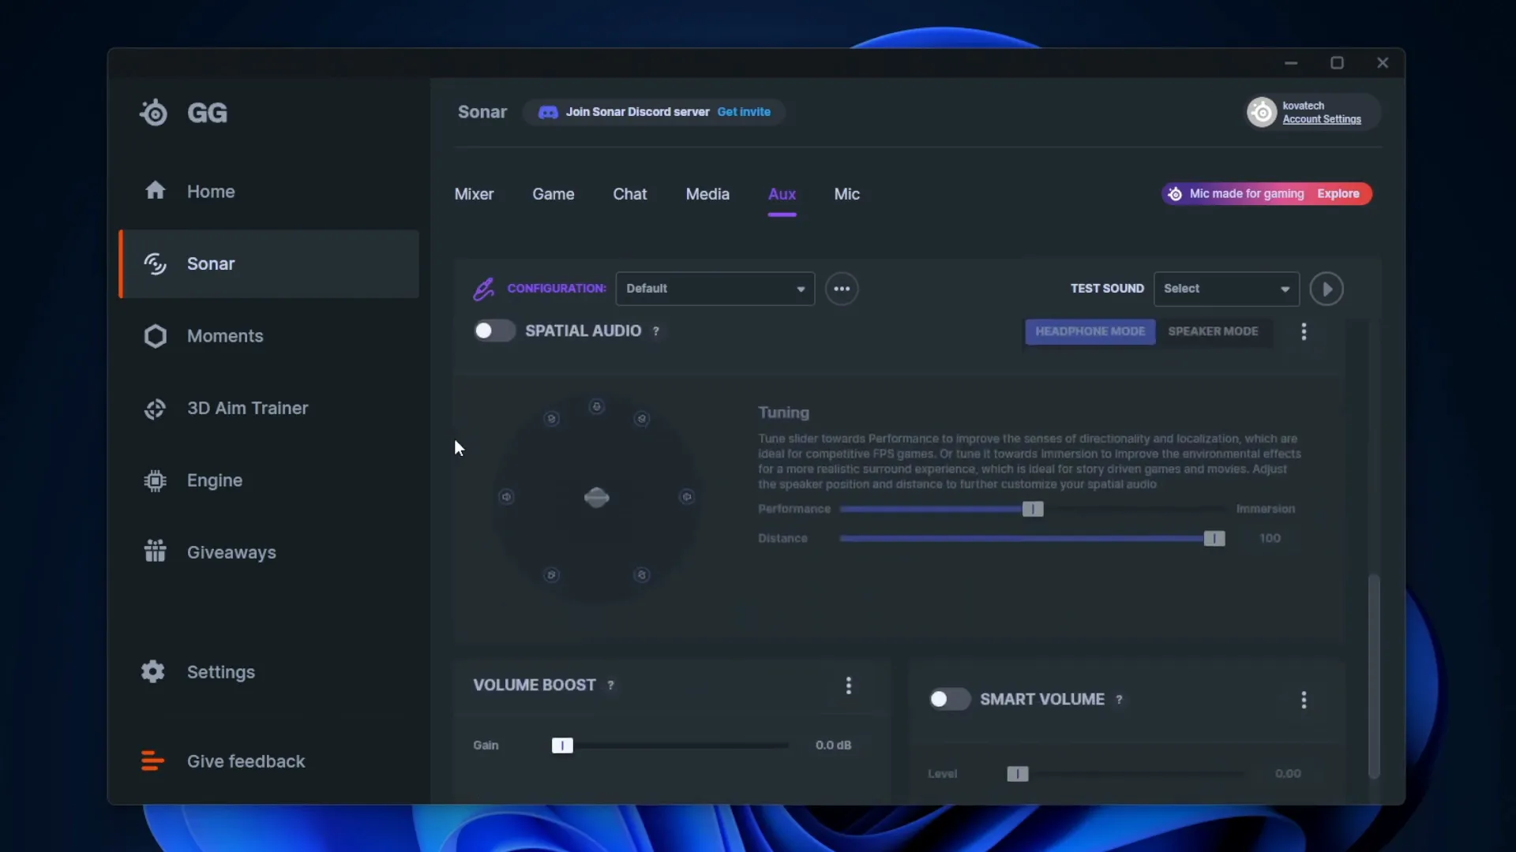Click the configuration pencil icon
This screenshot has height=852, width=1516.
(483, 289)
